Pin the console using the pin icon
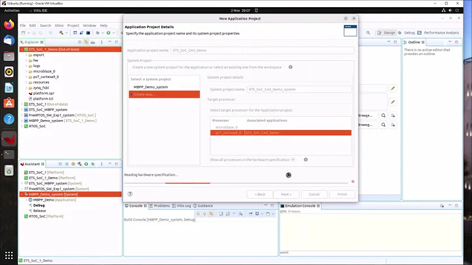472x265 pixels. (250, 214)
